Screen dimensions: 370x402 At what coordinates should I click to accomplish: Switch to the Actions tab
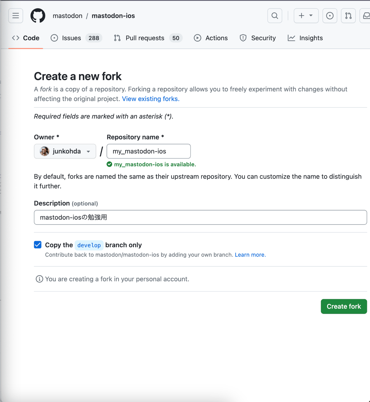tap(211, 38)
